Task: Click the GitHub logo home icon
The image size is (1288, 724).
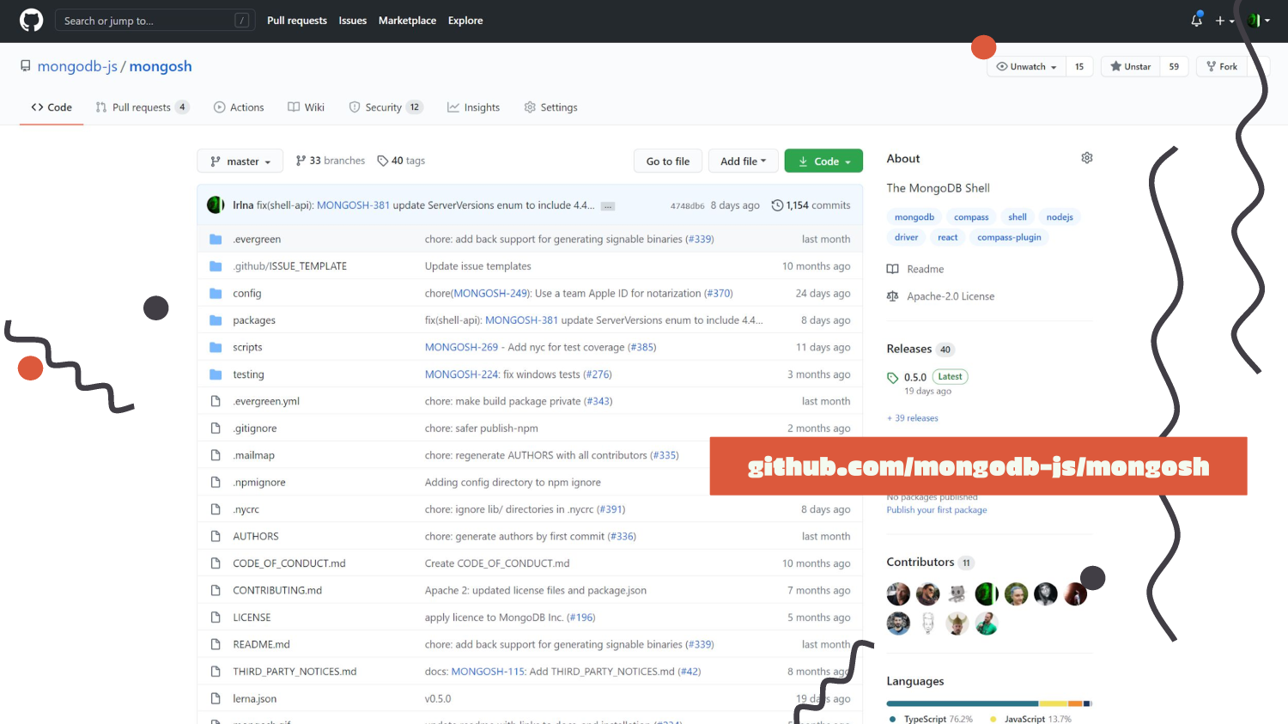Action: (32, 21)
